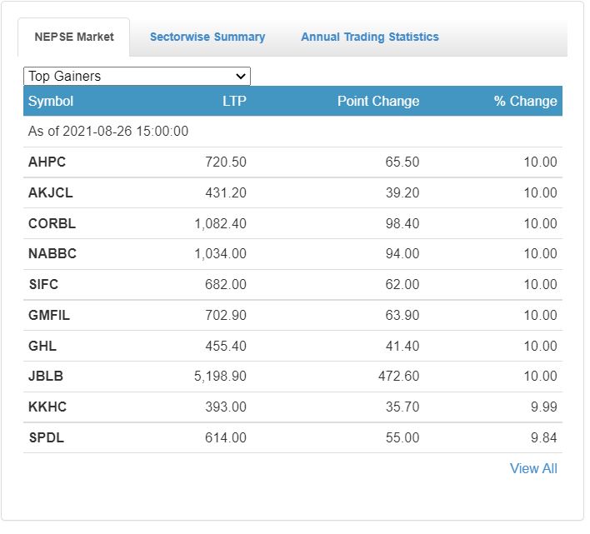Open the Top Gainers dropdown
The image size is (590, 534).
[x=137, y=77]
